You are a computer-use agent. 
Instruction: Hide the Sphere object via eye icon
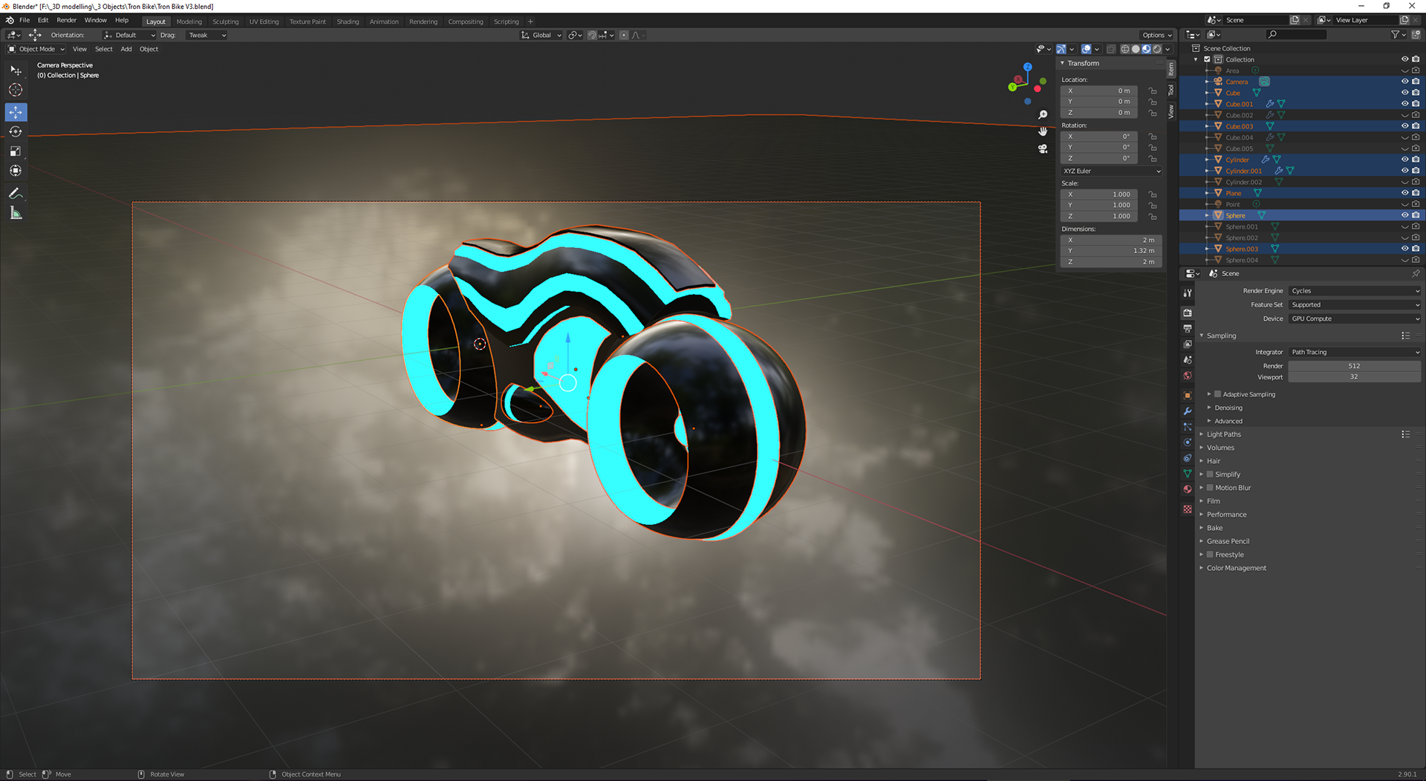1404,215
